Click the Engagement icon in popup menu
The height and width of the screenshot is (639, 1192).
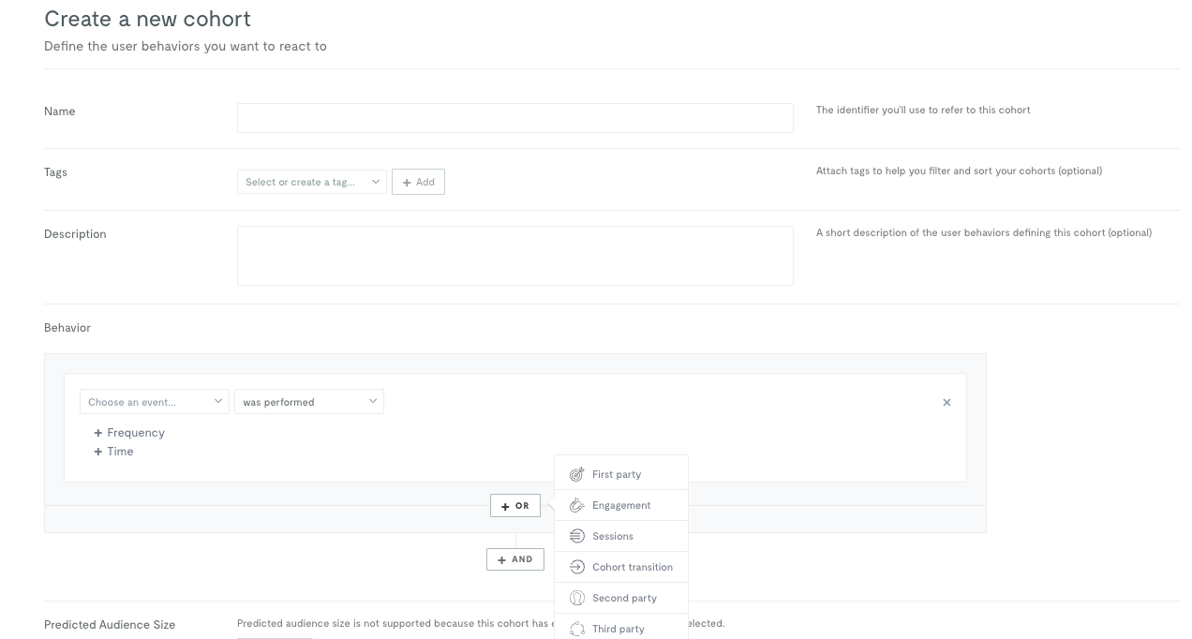pos(577,505)
